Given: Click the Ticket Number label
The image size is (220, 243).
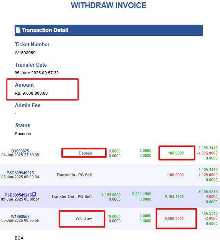Looking at the screenshot, I should click(32, 44).
